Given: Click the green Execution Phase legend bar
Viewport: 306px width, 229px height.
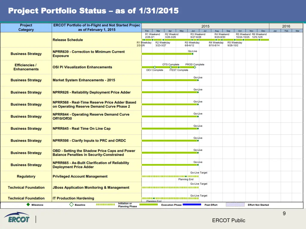Looking at the screenshot, I should (x=149, y=205).
